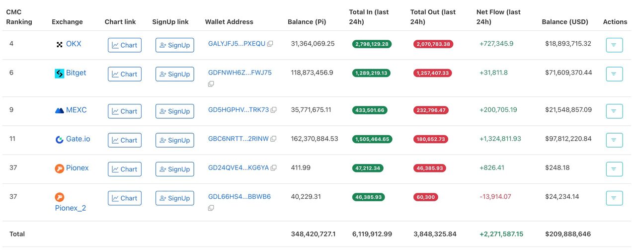Screen dimensions: 636x250
Task: Copy the Pionex wallet address
Action: tap(273, 168)
